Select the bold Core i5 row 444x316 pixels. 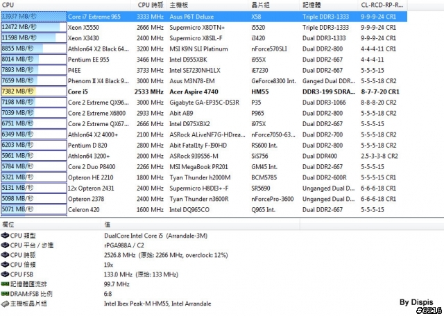pyautogui.click(x=204, y=91)
